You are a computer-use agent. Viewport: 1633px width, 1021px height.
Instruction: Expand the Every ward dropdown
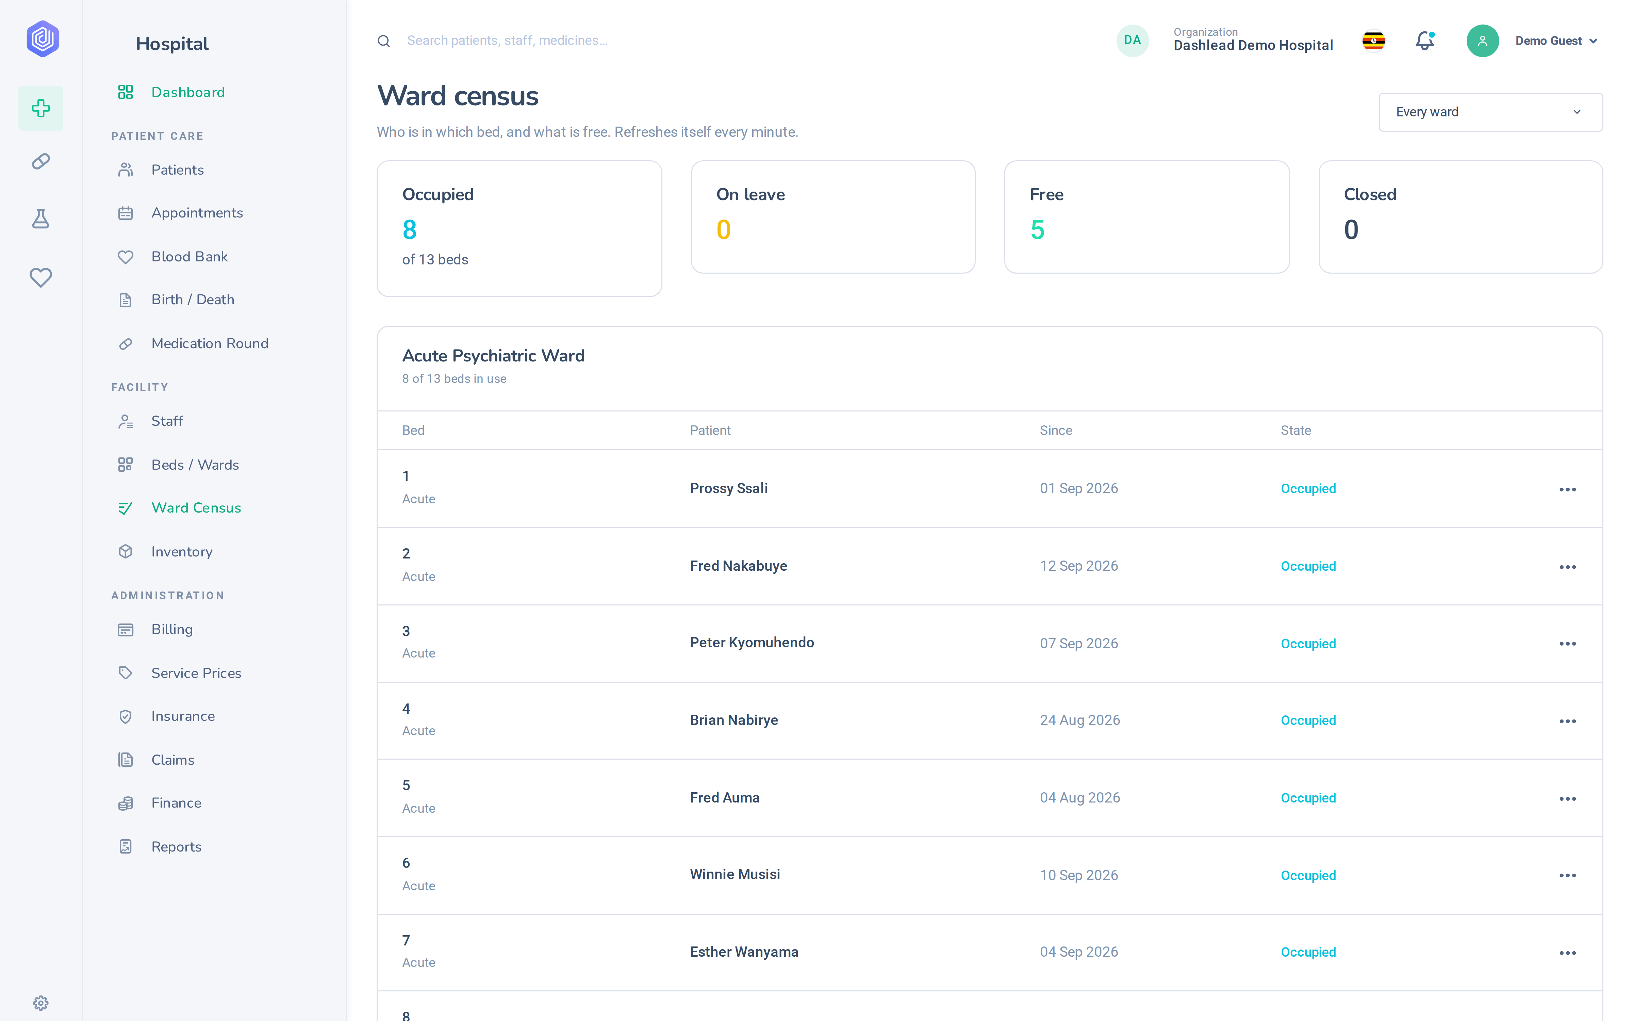(1490, 112)
